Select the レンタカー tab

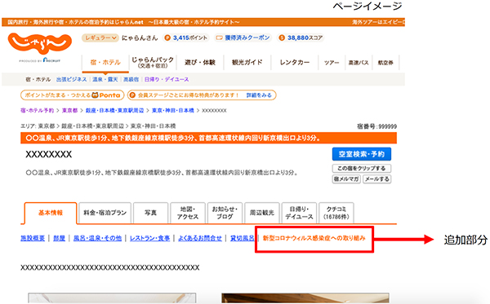(x=295, y=63)
